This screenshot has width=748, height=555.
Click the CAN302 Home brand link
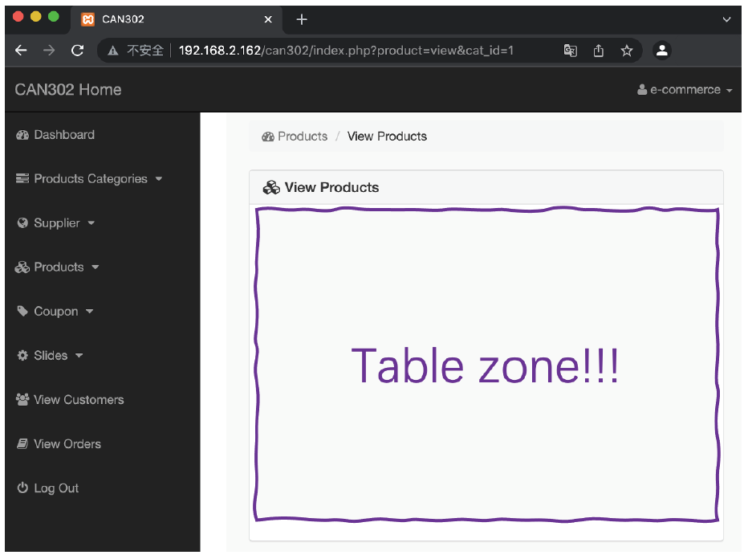tap(68, 90)
